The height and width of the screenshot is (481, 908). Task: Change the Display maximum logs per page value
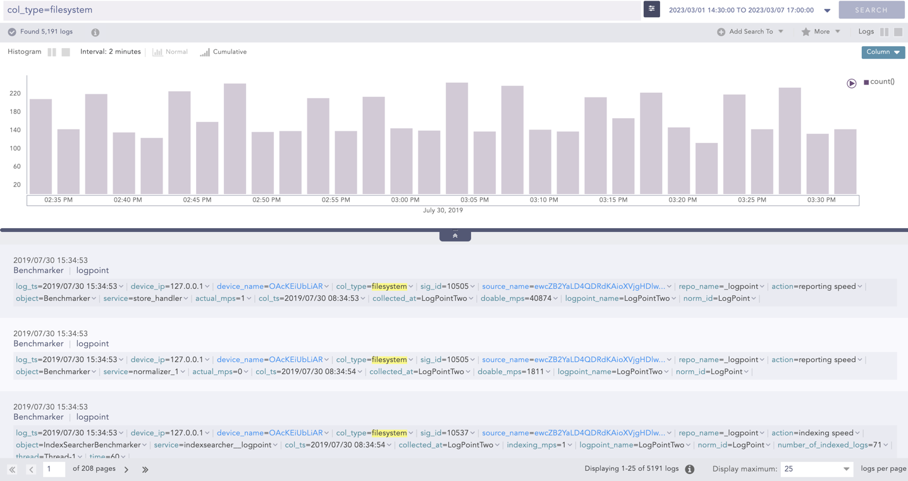pos(816,469)
